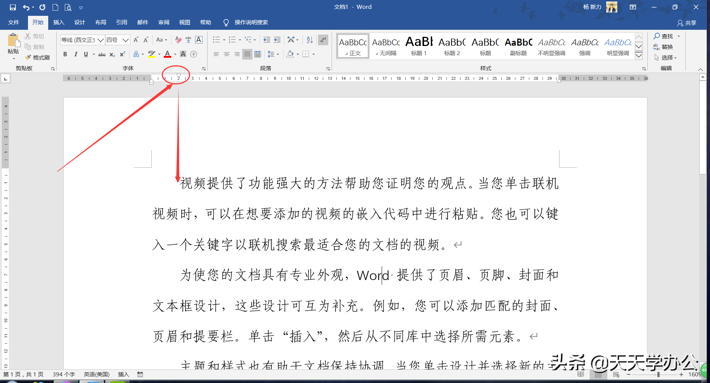
Task: Toggle Italic formatting
Action: click(75, 54)
